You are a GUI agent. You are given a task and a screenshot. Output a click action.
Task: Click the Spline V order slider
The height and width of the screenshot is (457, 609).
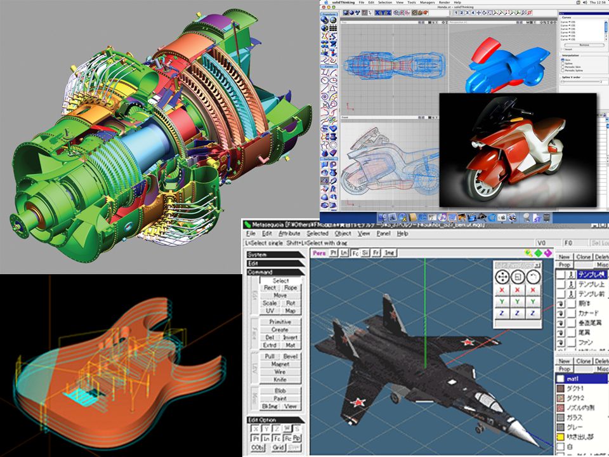pos(581,81)
